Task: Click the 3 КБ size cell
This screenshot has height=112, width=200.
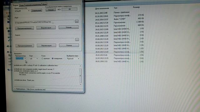Action: [142, 42]
